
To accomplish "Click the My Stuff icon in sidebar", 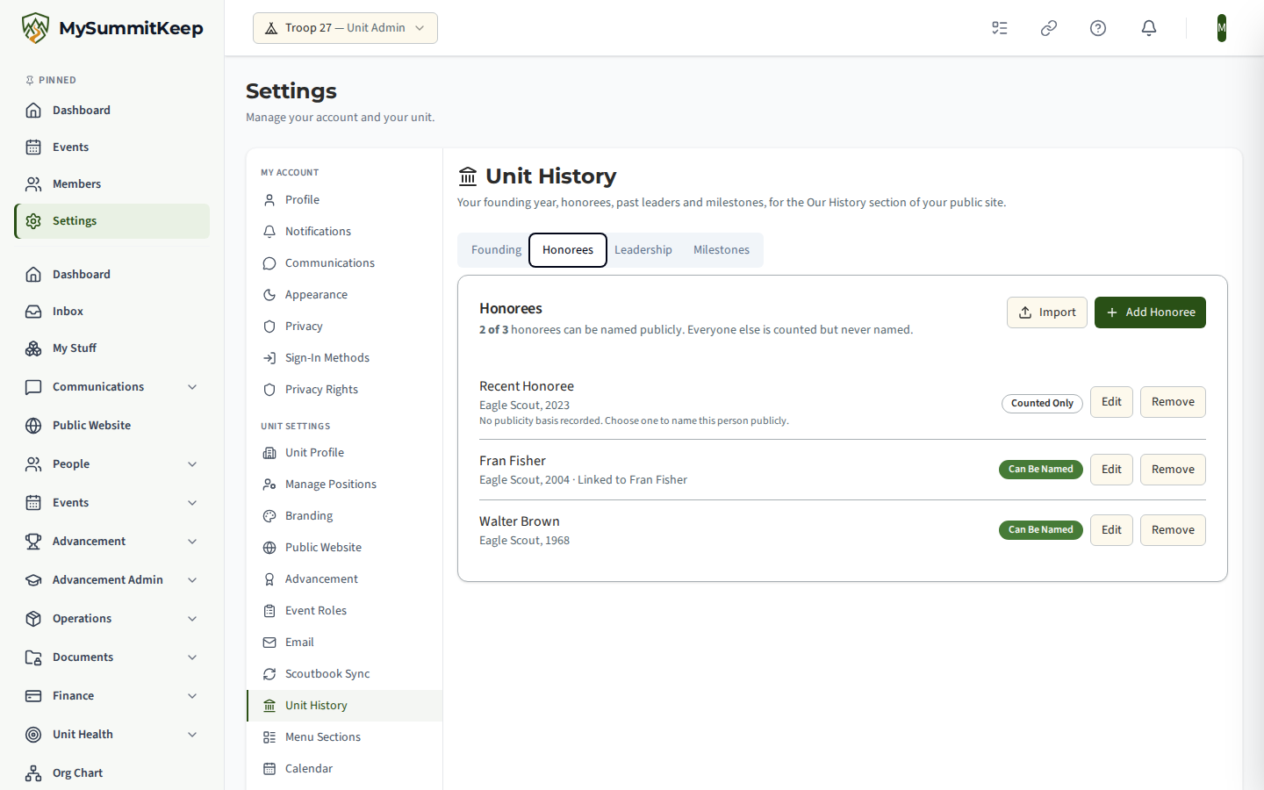I will tap(33, 348).
